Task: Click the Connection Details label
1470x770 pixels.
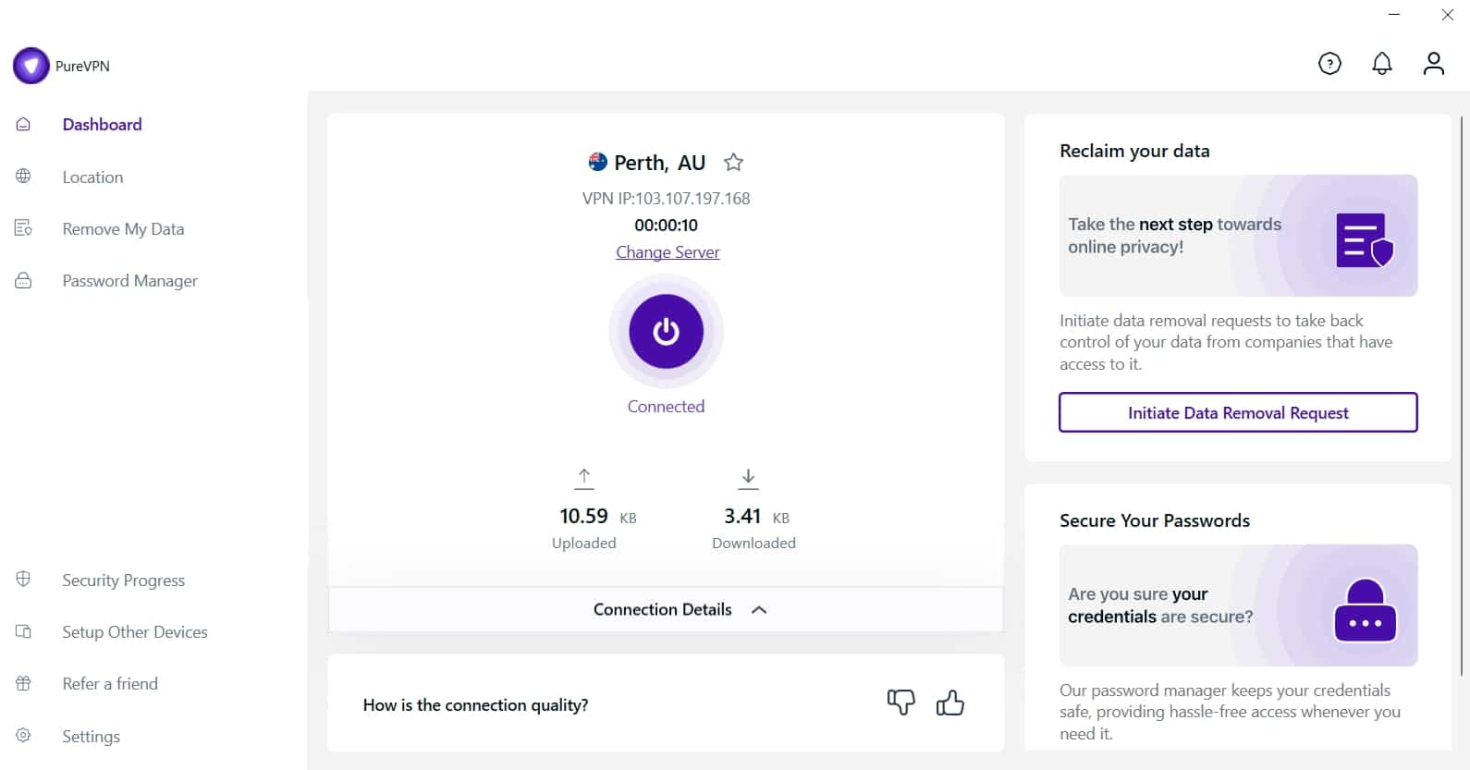Action: point(662,609)
